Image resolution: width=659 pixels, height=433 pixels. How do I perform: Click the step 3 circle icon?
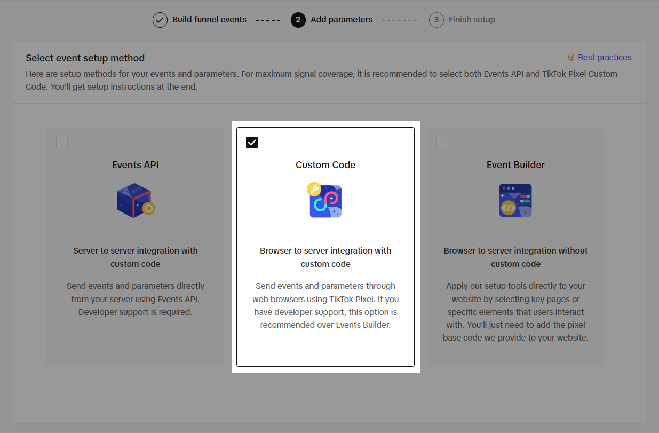click(x=436, y=20)
